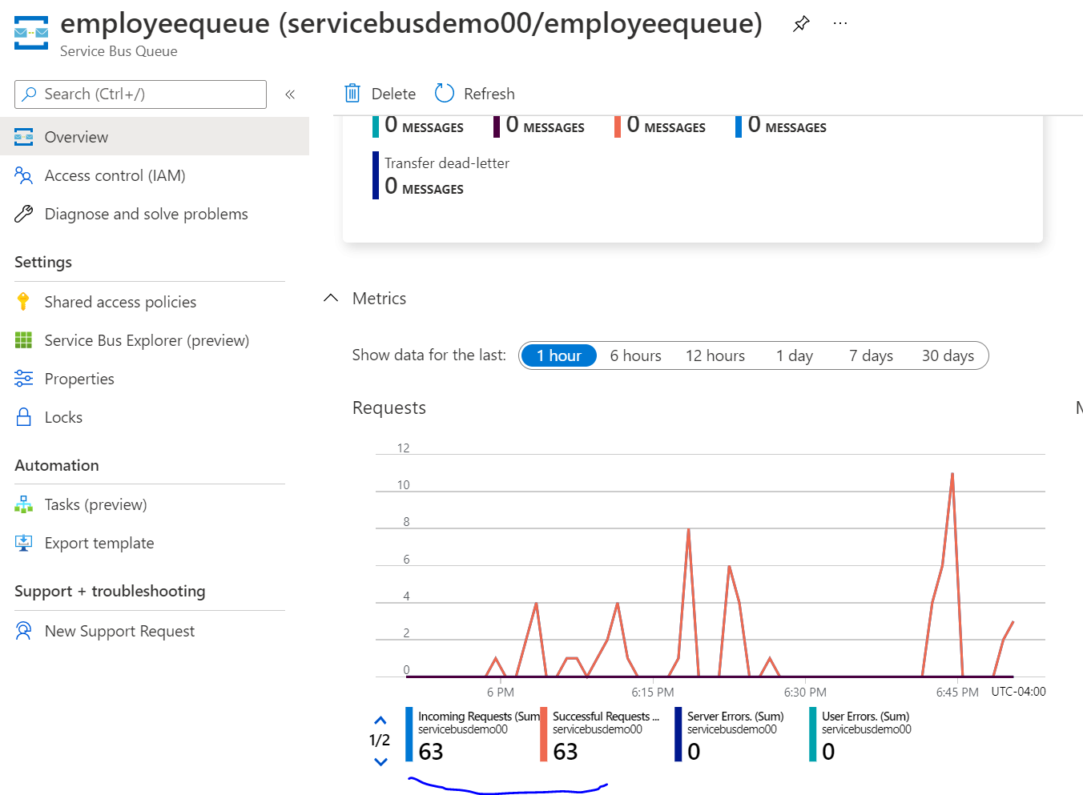Select the 7 days time range

[x=871, y=355]
